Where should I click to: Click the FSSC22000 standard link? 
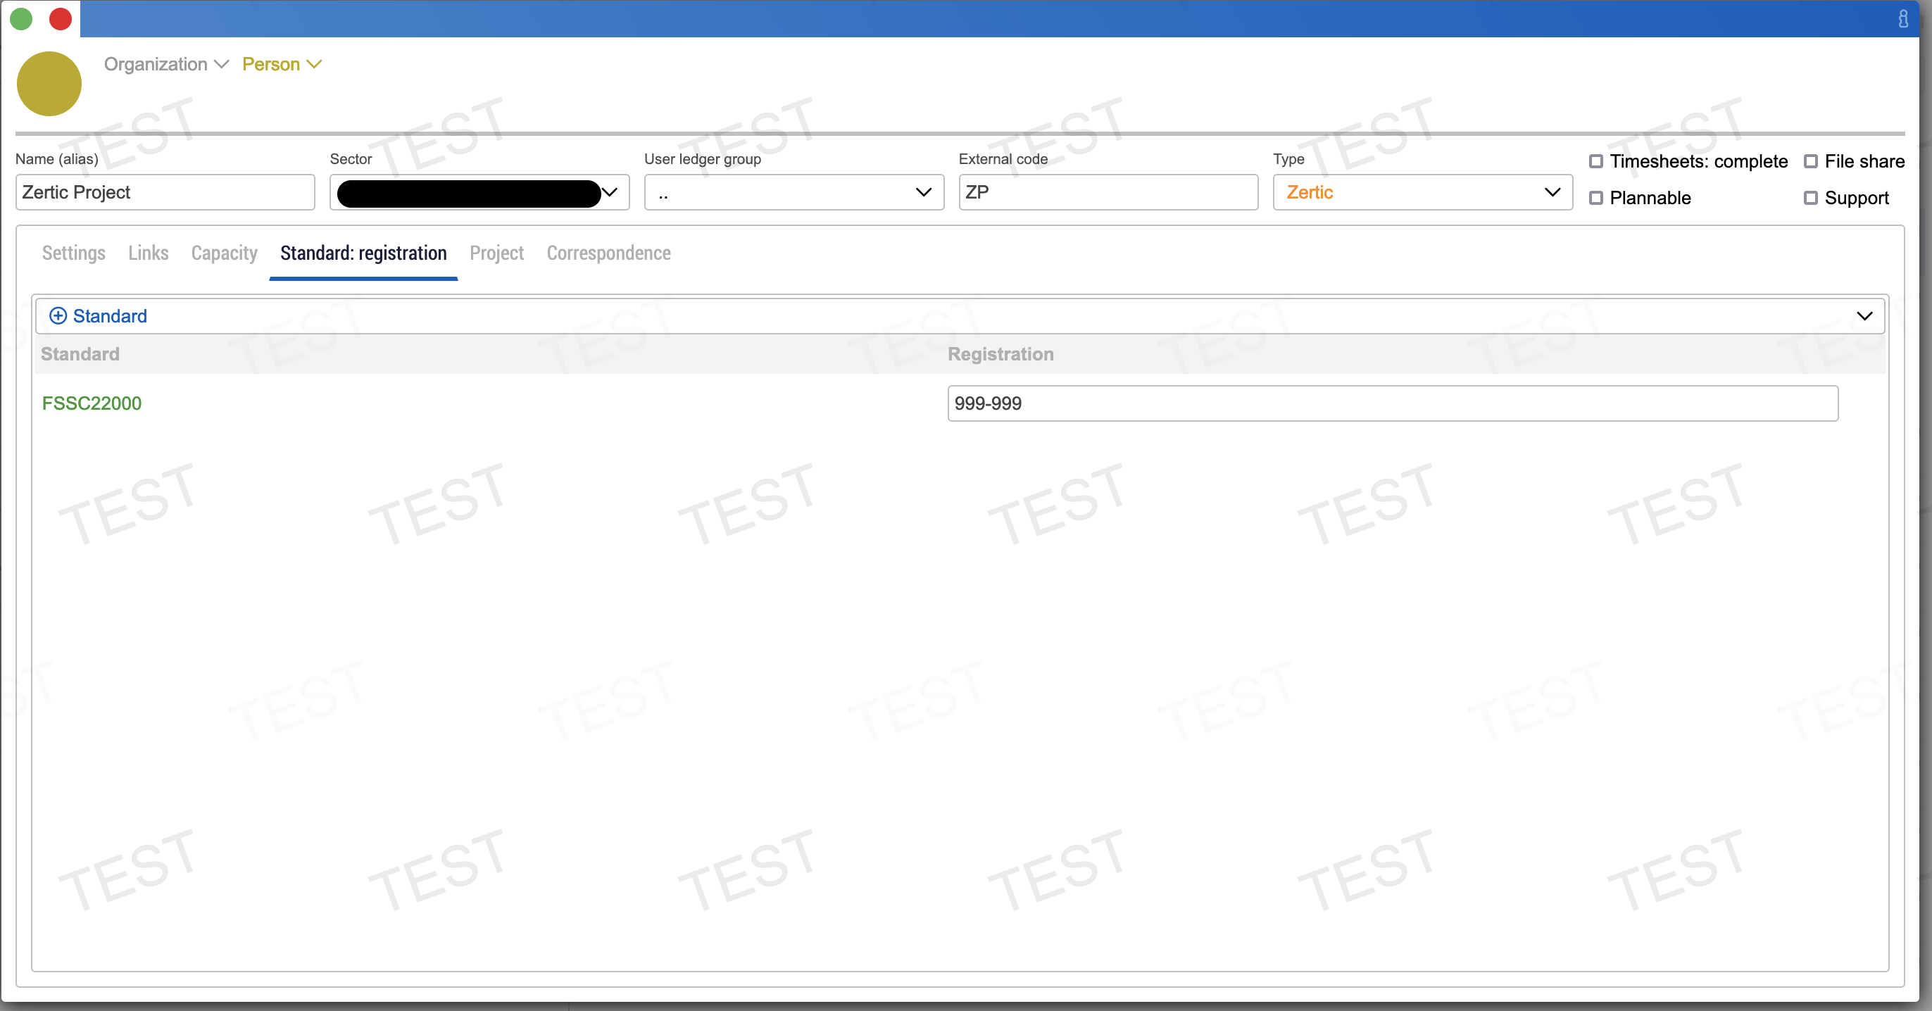pyautogui.click(x=92, y=403)
